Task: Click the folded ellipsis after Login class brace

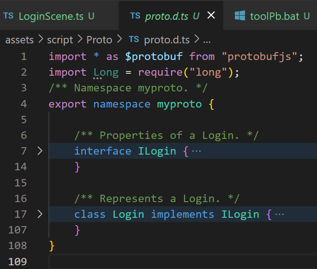Action: pyautogui.click(x=280, y=214)
